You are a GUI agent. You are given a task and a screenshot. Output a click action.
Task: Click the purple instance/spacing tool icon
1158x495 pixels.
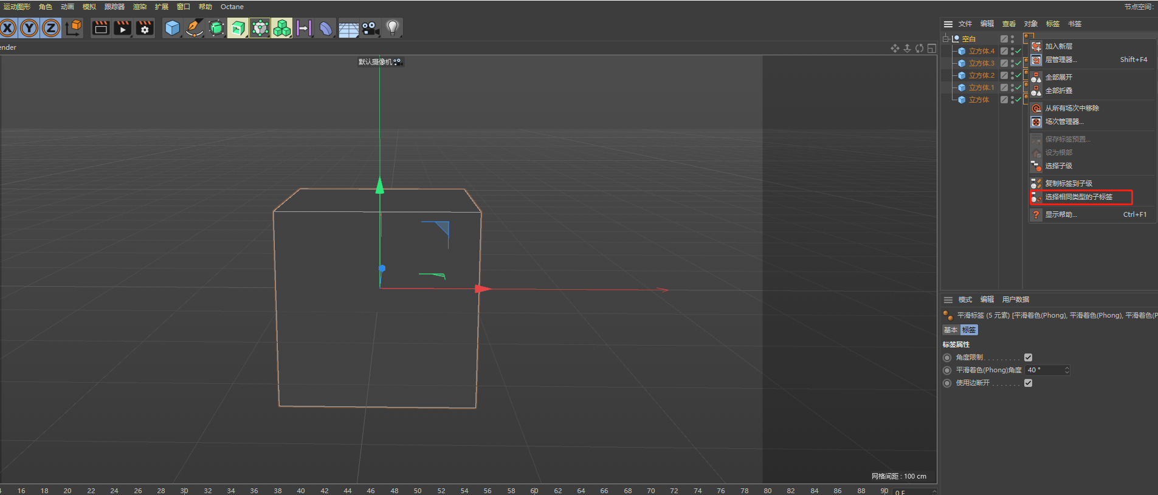pos(304,28)
